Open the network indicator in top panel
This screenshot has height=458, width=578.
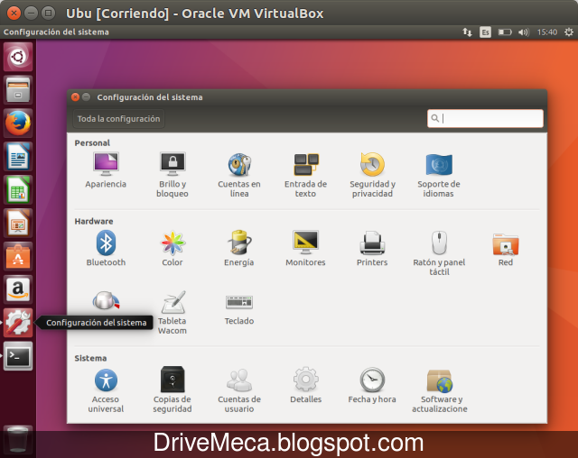tap(467, 32)
